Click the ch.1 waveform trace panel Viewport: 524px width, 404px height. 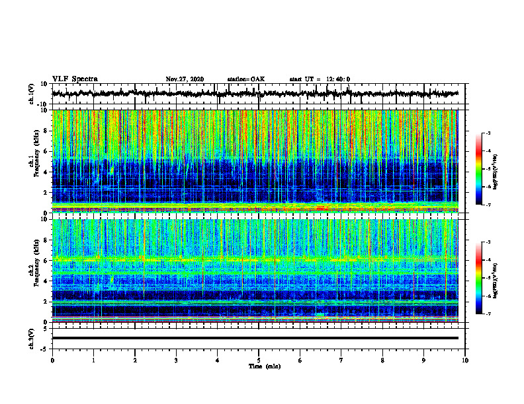[x=258, y=94]
